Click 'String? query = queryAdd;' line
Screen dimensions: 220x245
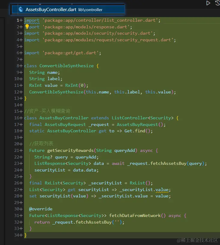coord(66,157)
